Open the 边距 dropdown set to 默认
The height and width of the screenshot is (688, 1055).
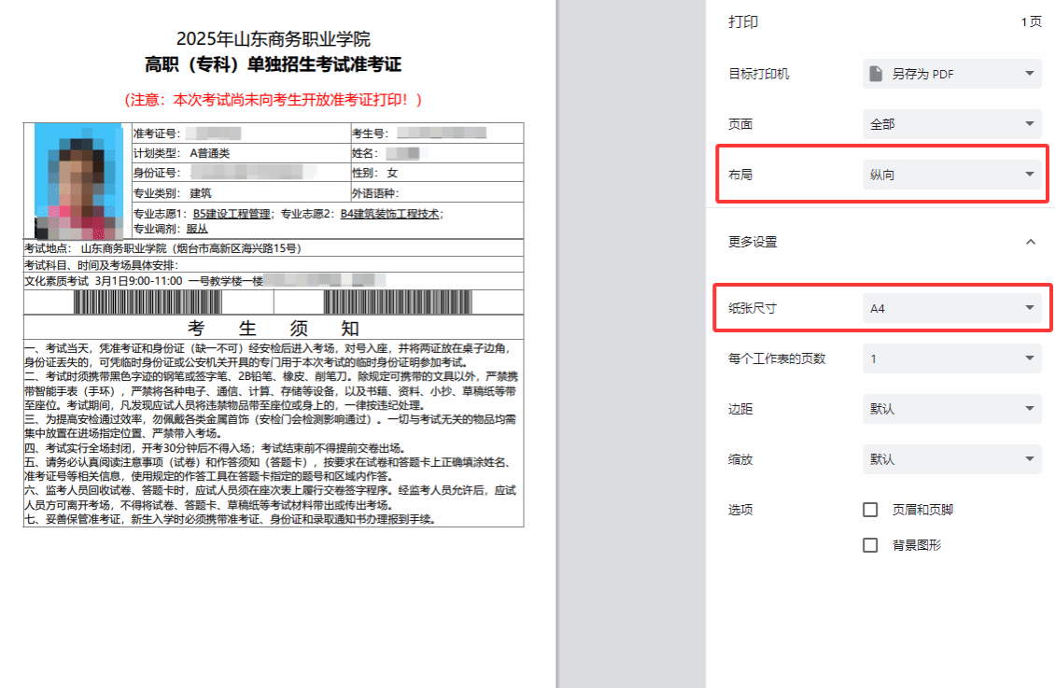(951, 409)
